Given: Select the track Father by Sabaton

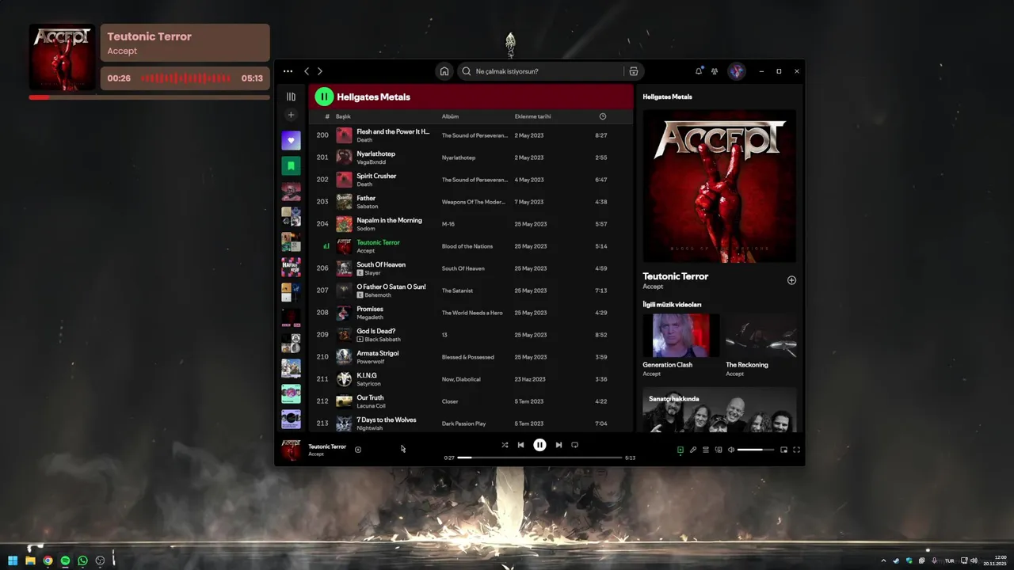Looking at the screenshot, I should [471, 202].
